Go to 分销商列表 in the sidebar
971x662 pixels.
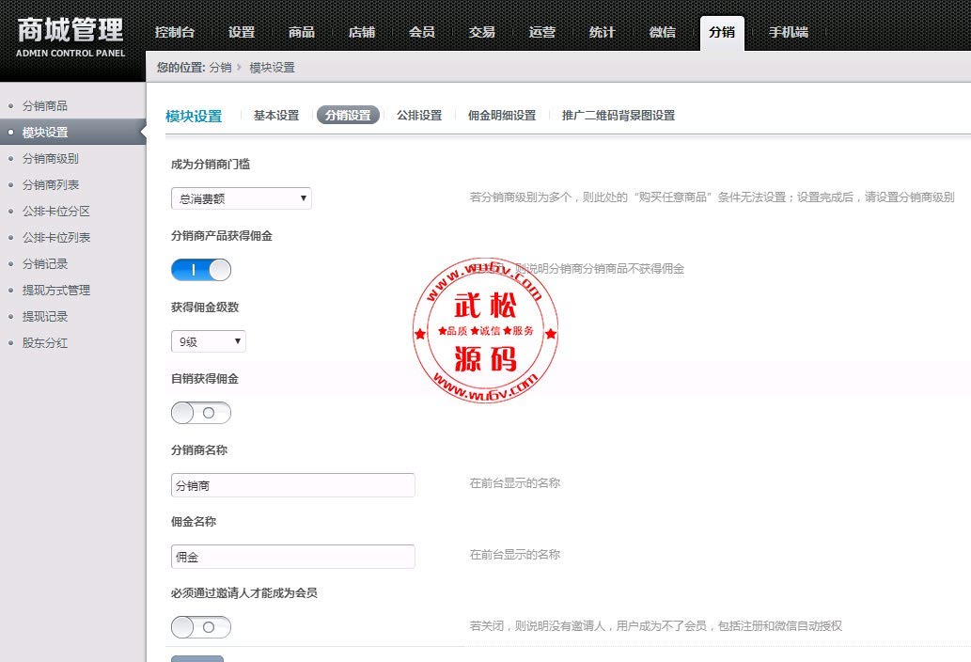pos(51,184)
